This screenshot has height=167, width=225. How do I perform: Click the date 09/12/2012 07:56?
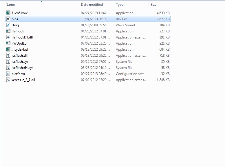pyautogui.click(x=96, y=62)
